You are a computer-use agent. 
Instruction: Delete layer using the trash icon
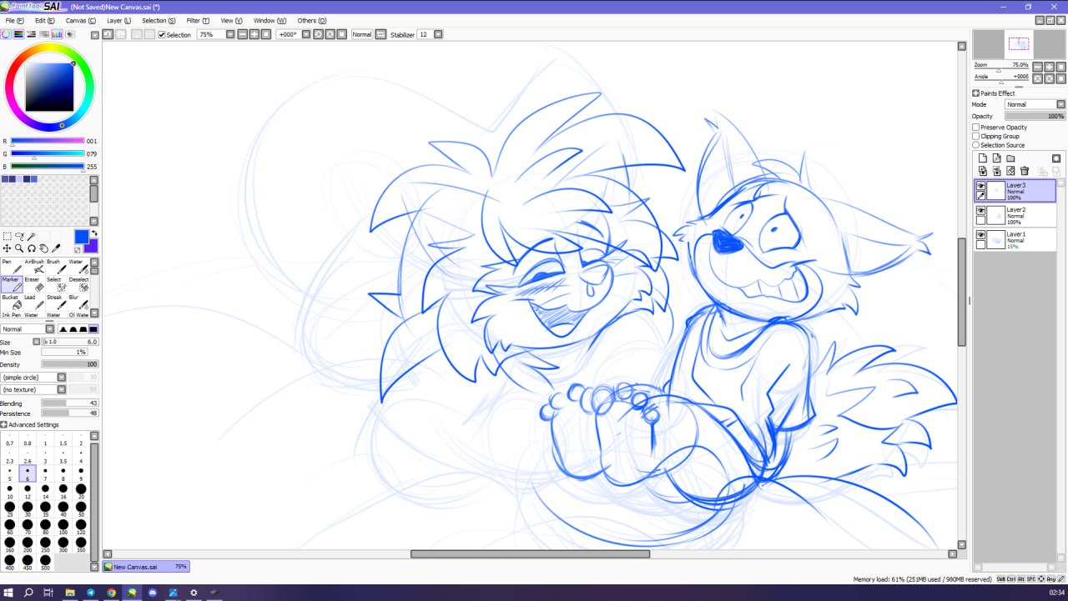(x=1025, y=171)
